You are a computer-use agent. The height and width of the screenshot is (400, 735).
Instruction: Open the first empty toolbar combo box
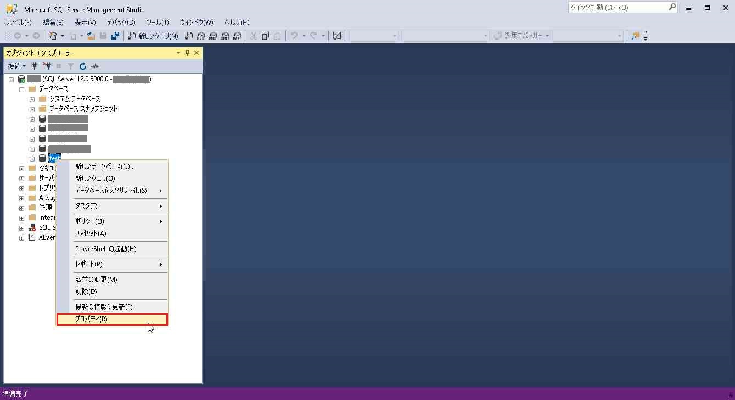(x=373, y=36)
